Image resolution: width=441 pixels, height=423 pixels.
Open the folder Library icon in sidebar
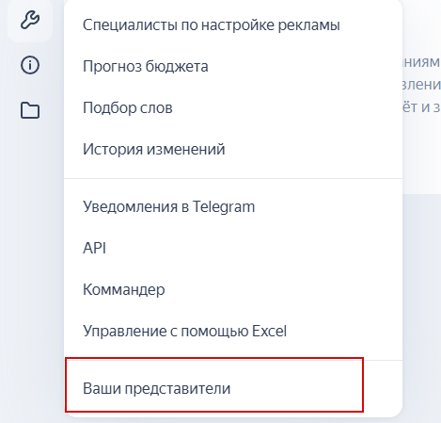tap(30, 110)
